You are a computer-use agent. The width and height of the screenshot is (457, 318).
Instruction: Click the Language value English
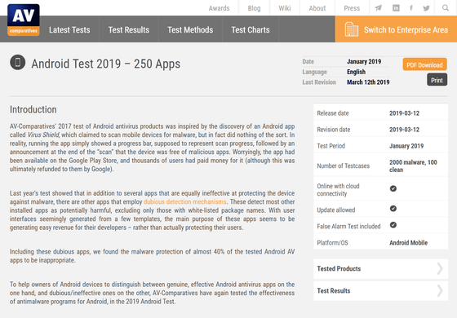click(356, 72)
